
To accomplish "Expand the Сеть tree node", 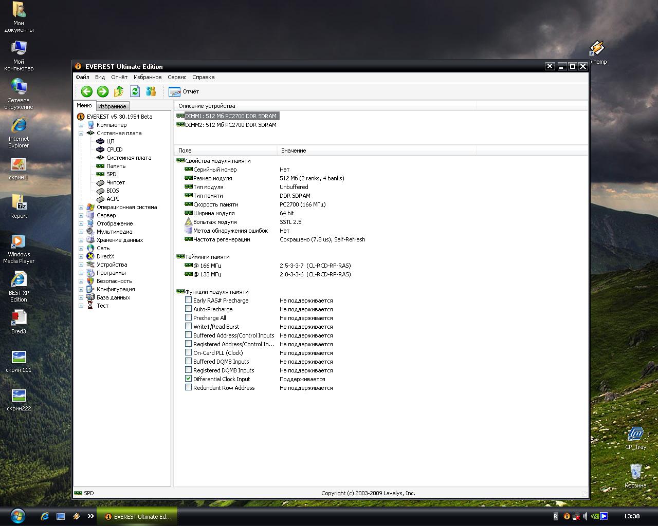I will (81, 248).
